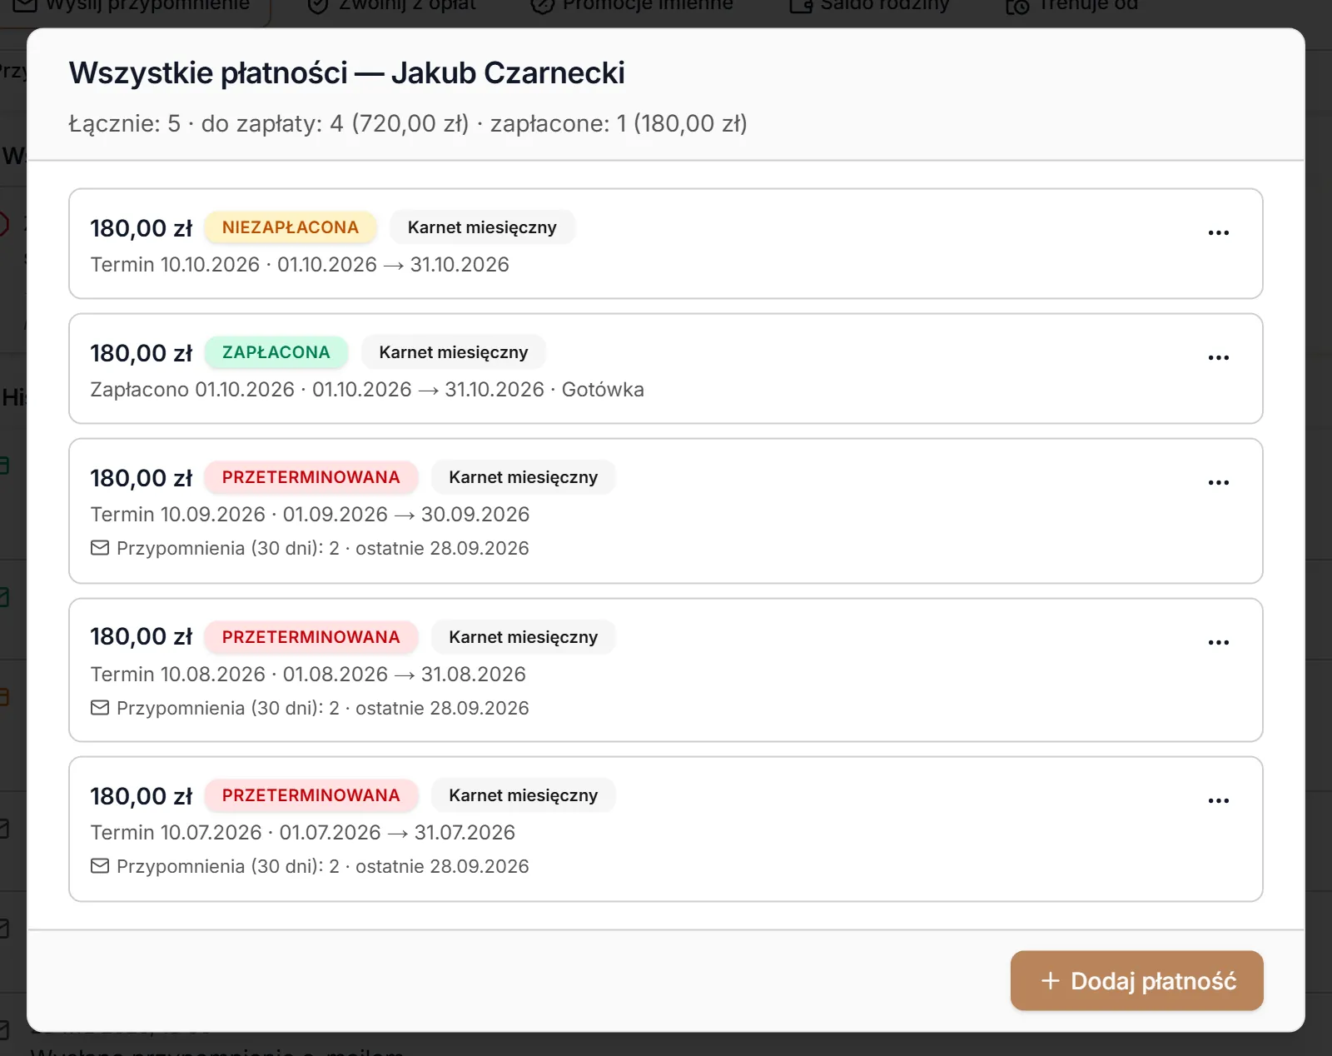
Task: Click the text Termin 10.08.2026 · 01.08.2026 → 31.08.2026
Action: coord(308,675)
